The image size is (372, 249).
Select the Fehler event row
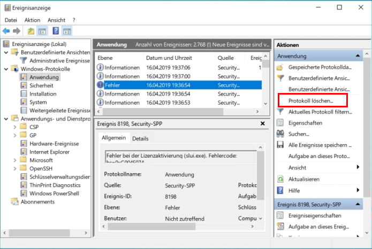pyautogui.click(x=179, y=85)
